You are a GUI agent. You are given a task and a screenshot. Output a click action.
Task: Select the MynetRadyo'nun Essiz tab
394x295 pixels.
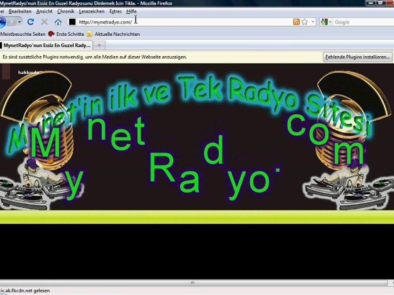46,45
